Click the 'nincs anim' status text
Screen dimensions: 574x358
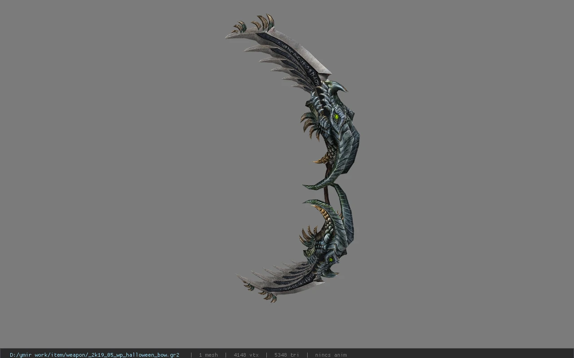(331, 355)
